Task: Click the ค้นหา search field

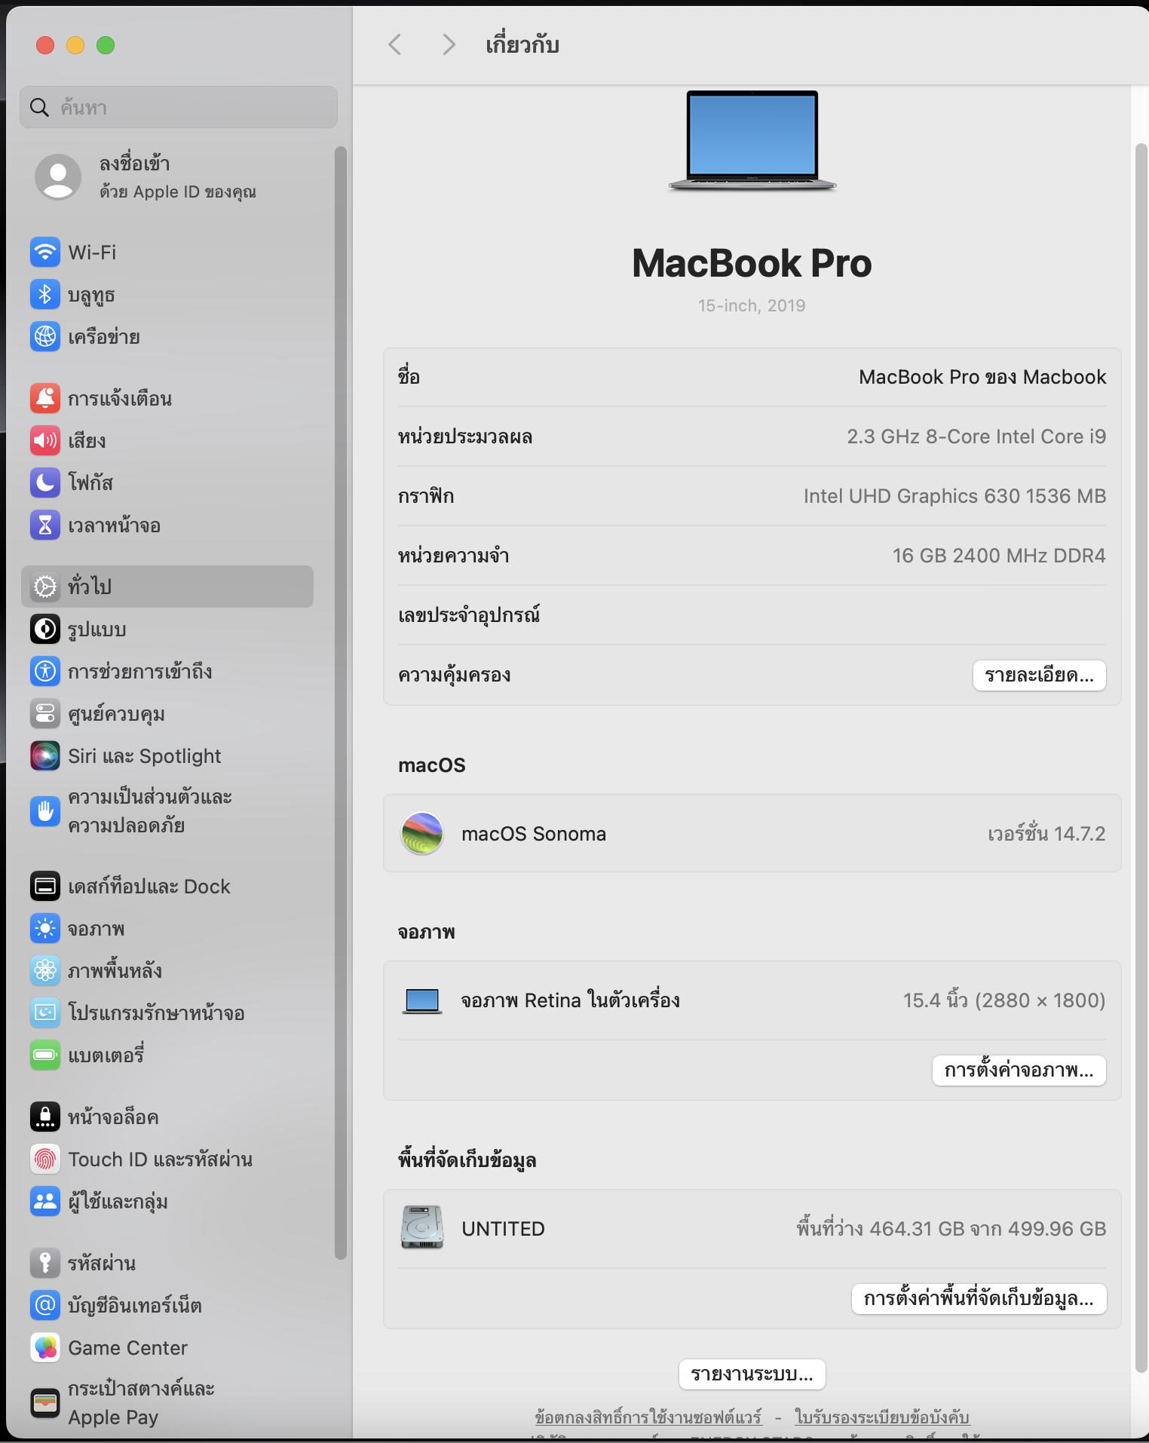Action: pyautogui.click(x=179, y=107)
